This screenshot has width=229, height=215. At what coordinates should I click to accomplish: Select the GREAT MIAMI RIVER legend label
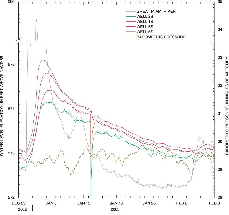pos(158,12)
